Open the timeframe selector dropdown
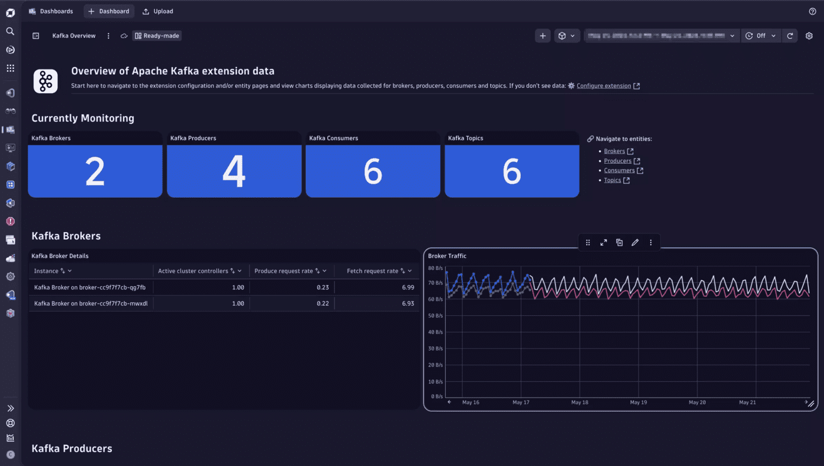This screenshot has height=466, width=824. click(661, 35)
